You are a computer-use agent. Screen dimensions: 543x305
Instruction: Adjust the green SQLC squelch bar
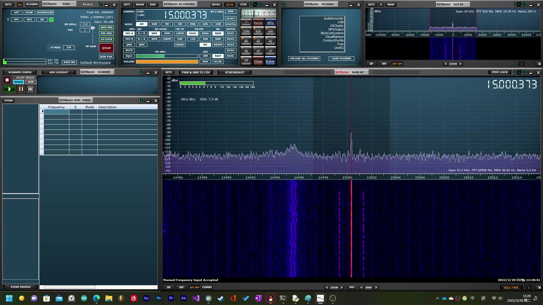[x=167, y=56]
